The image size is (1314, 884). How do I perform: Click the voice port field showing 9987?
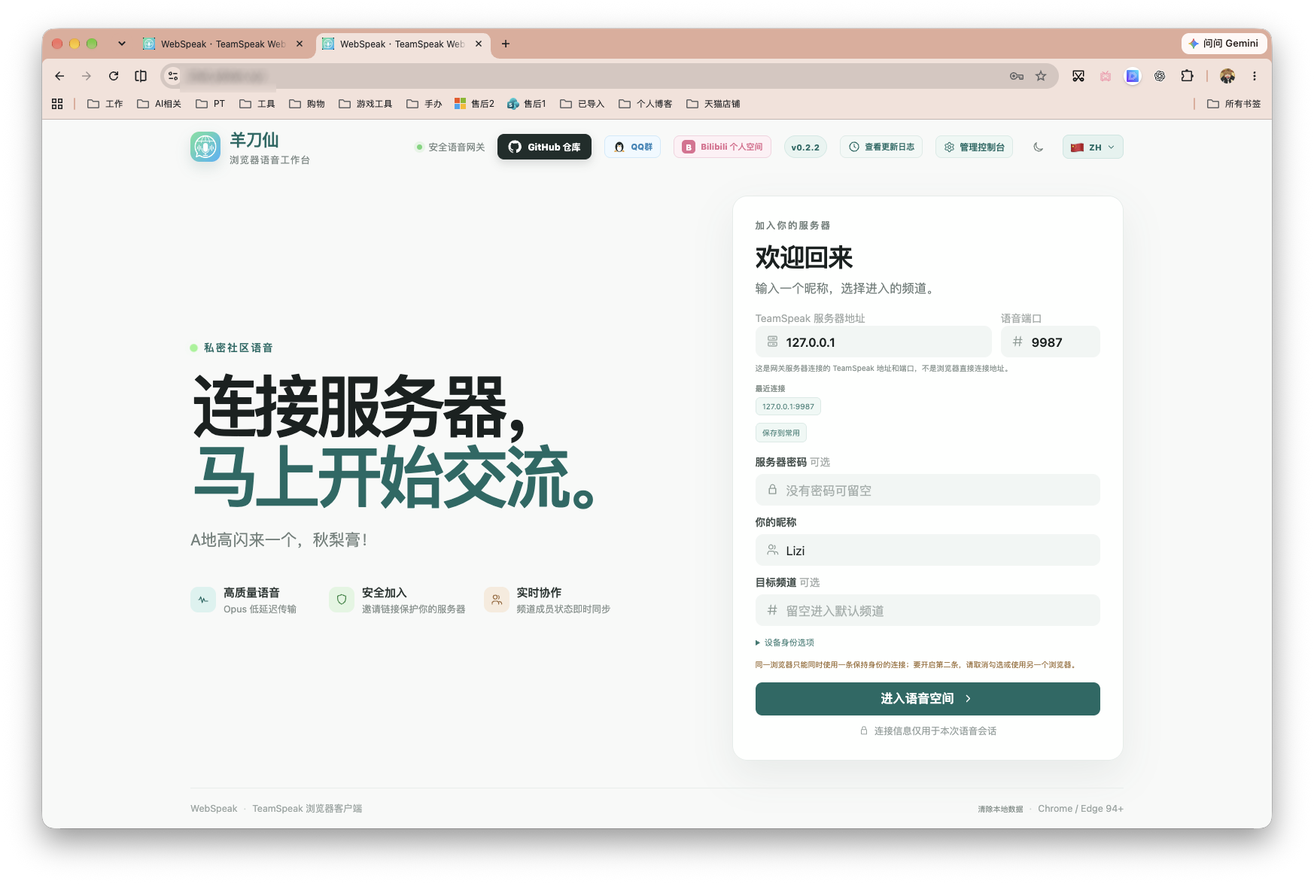tap(1051, 342)
